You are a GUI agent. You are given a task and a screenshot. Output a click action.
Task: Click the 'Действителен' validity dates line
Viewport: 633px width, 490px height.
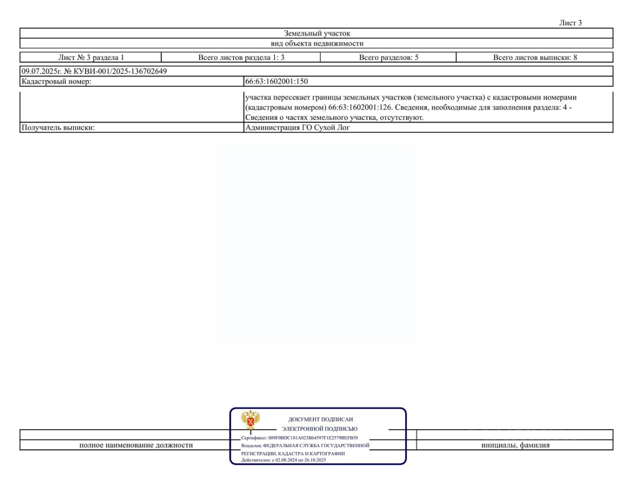(283, 460)
